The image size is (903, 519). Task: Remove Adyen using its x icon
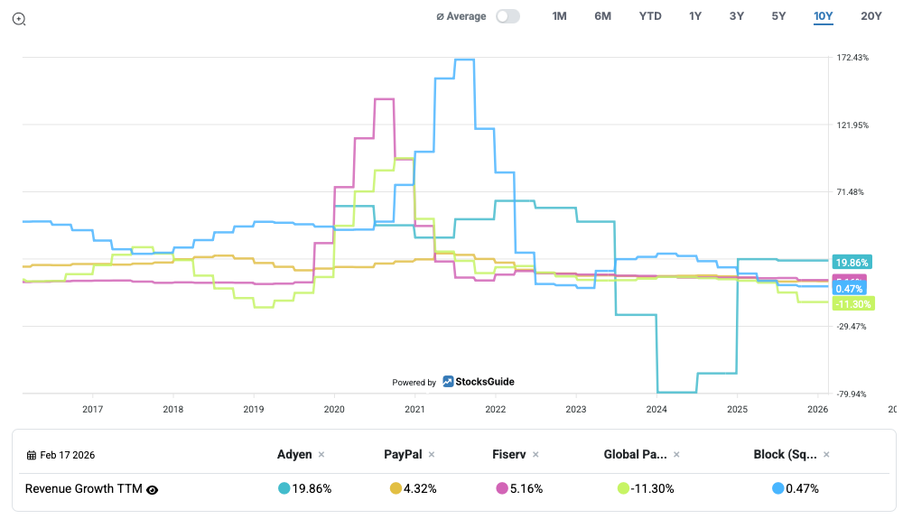point(321,455)
